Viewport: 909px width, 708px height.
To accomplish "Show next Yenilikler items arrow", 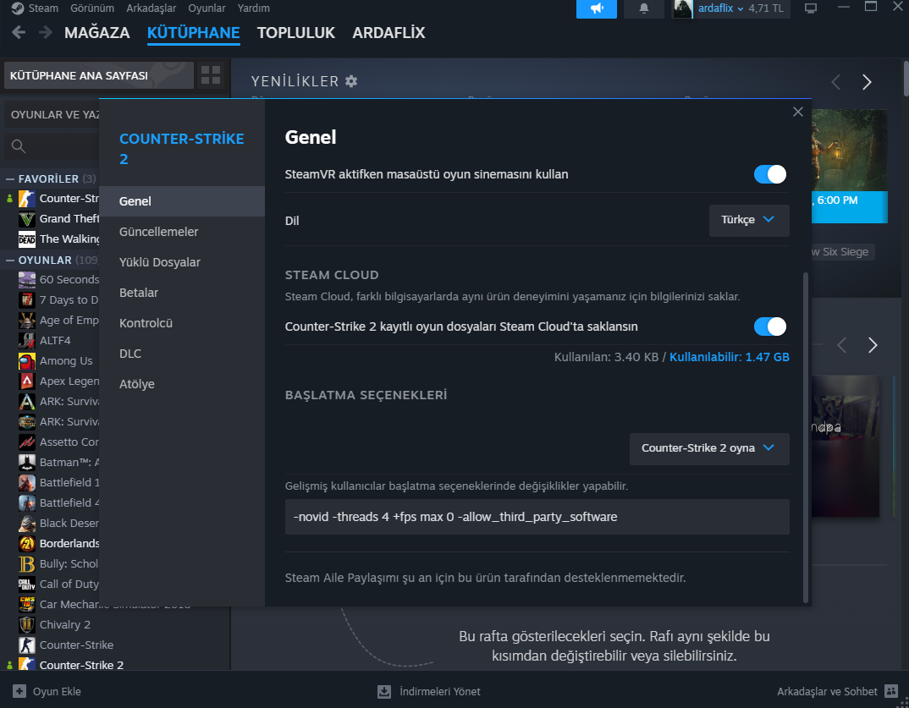I will (x=867, y=82).
